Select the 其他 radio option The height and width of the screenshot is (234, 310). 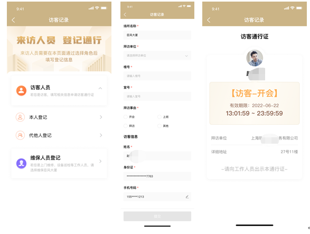tap(159, 126)
